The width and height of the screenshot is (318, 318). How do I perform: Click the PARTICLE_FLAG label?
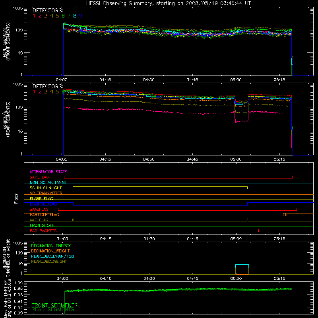pyautogui.click(x=45, y=215)
